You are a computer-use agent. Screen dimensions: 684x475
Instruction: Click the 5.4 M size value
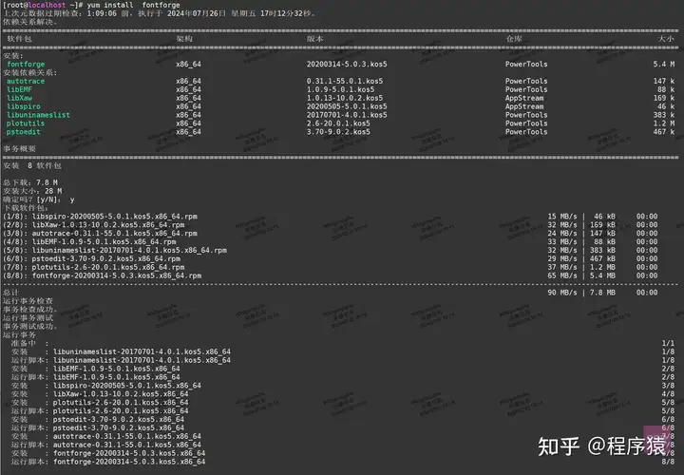663,64
